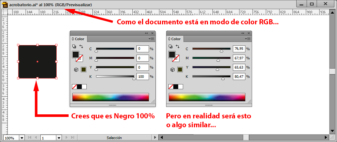Collapse the left Color panel with double arrows

point(146,33)
